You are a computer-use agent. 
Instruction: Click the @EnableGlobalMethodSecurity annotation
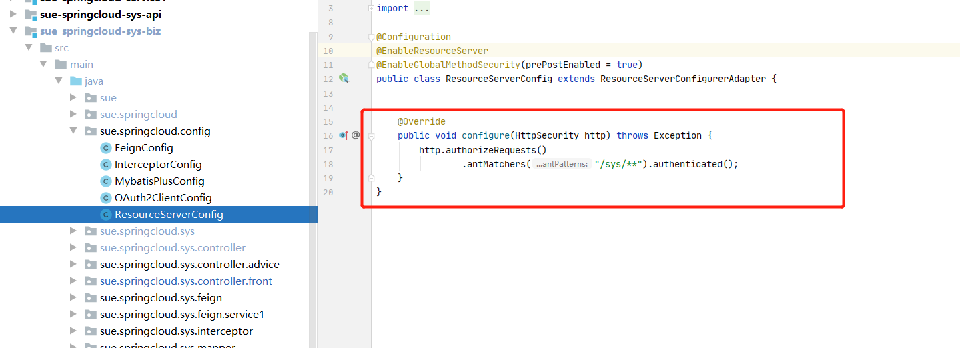[x=448, y=65]
